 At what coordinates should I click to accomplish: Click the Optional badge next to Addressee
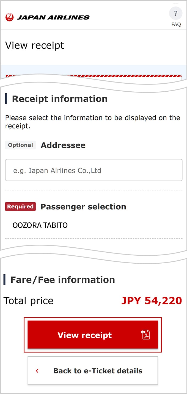[20, 145]
